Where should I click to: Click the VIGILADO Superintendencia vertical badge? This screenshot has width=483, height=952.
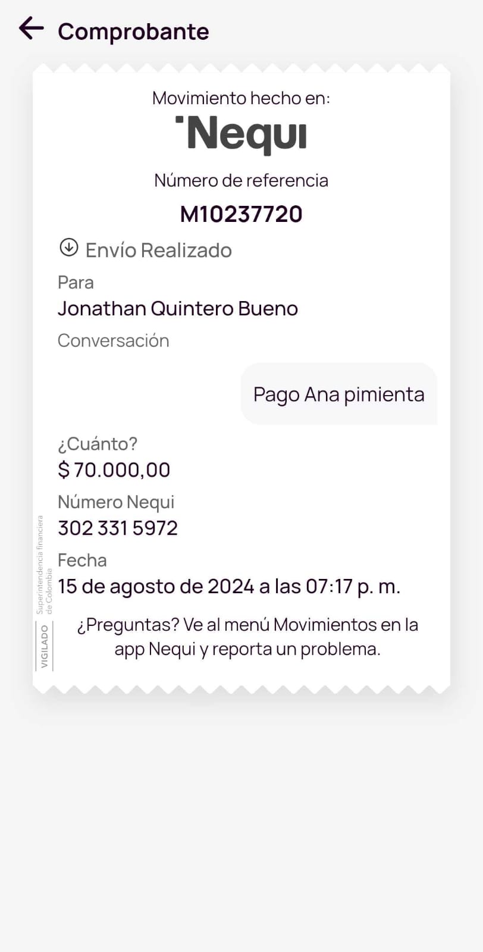click(x=45, y=593)
